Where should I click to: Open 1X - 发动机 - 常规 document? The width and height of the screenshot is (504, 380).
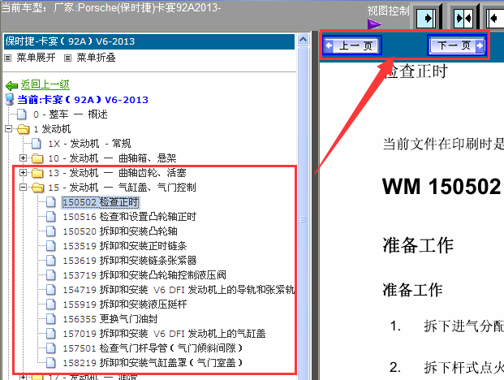pos(89,144)
